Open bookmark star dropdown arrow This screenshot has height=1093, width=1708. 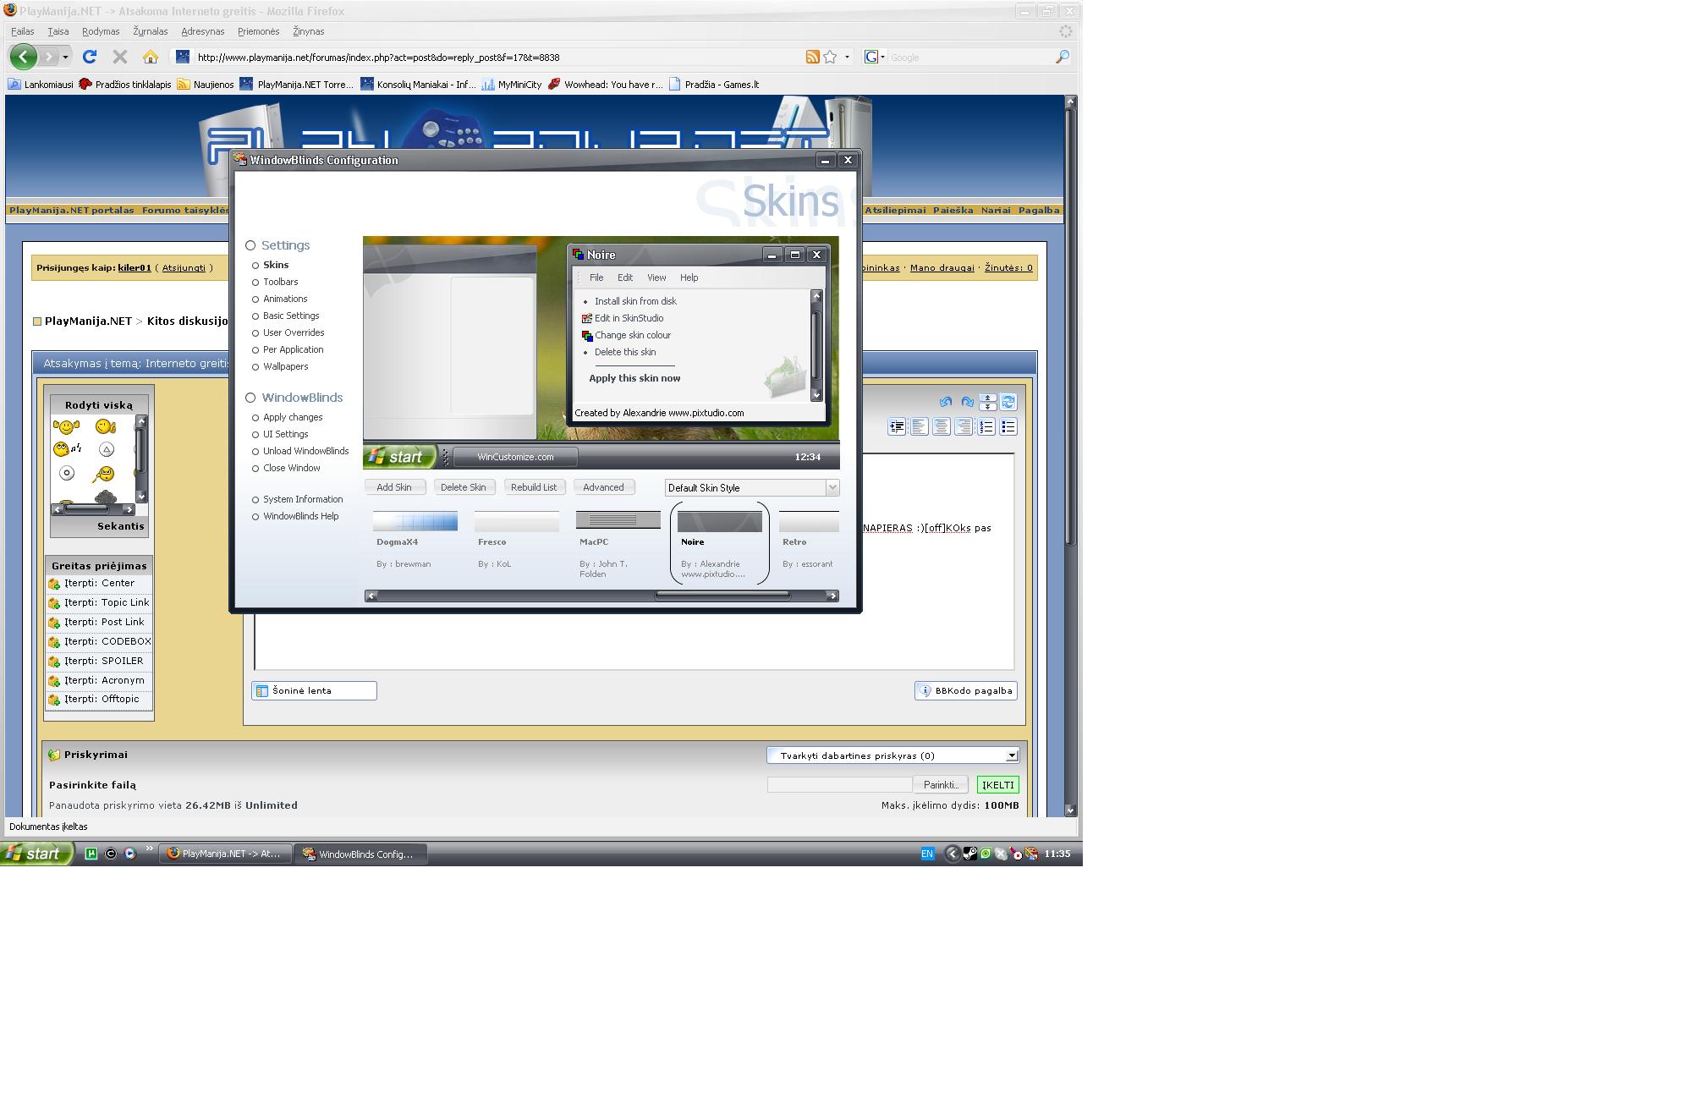click(x=847, y=57)
